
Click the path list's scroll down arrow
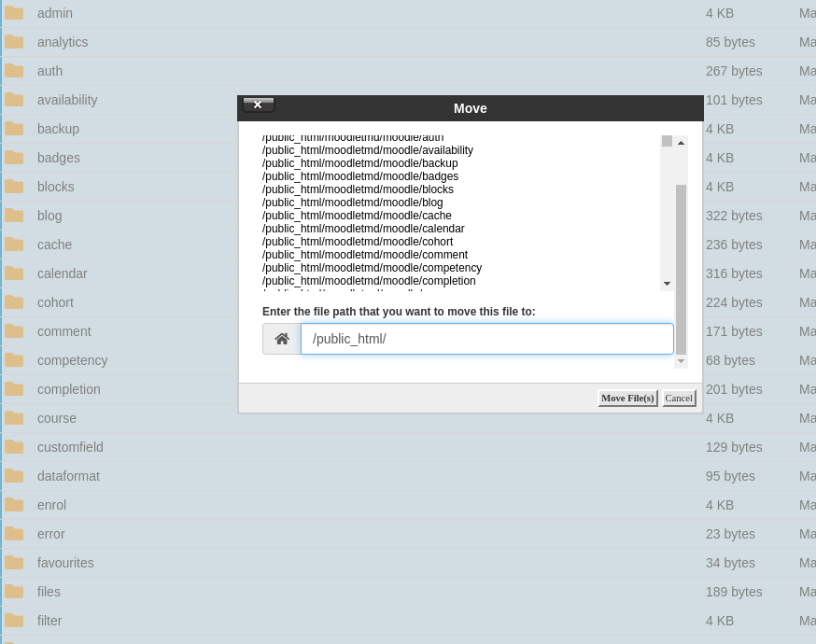[x=667, y=284]
